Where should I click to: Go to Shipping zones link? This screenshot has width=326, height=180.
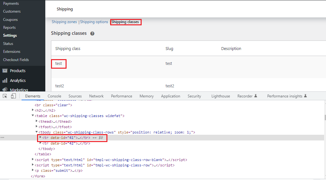click(x=64, y=22)
